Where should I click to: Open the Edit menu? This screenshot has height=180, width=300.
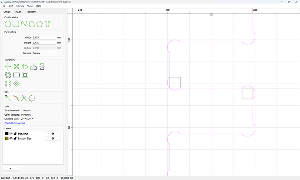point(11,6)
